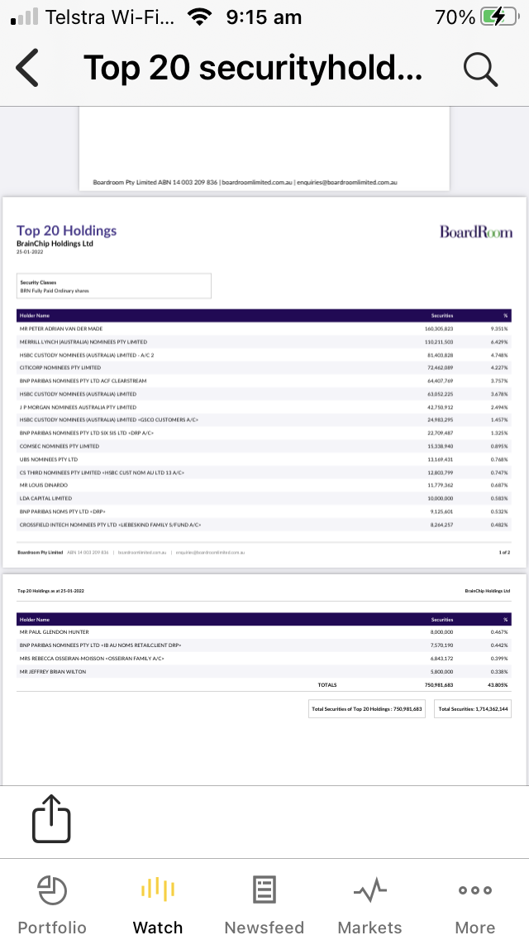
Task: Click 'Total Securities of Top 20 Holdings' box
Action: 367,708
